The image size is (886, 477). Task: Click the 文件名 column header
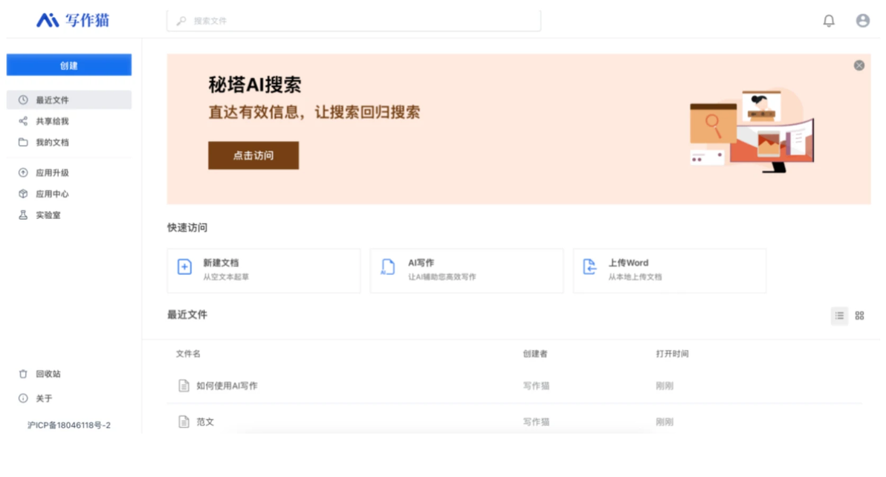188,354
